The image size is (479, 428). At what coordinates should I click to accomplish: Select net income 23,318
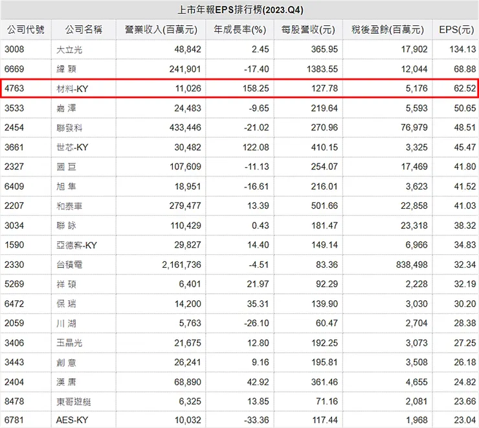(x=414, y=226)
